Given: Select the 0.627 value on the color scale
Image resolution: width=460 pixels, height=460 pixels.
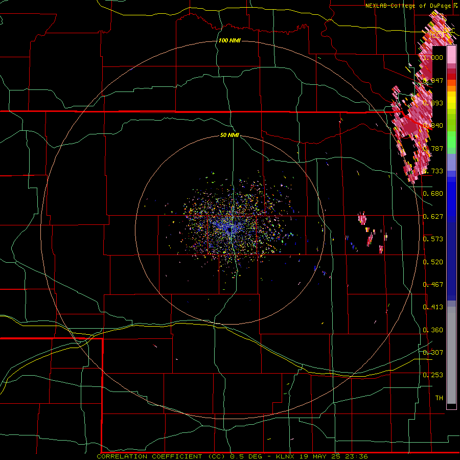Looking at the screenshot, I should pyautogui.click(x=433, y=217).
